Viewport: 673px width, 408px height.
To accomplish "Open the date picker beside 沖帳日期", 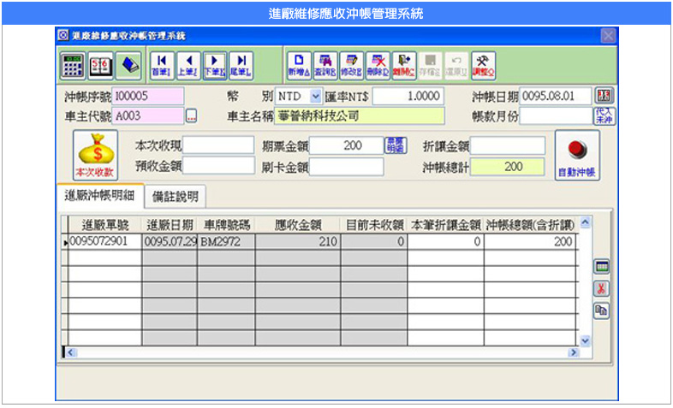I will coord(605,96).
